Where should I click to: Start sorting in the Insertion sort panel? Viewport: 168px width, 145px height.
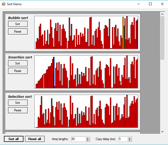coord(18,63)
